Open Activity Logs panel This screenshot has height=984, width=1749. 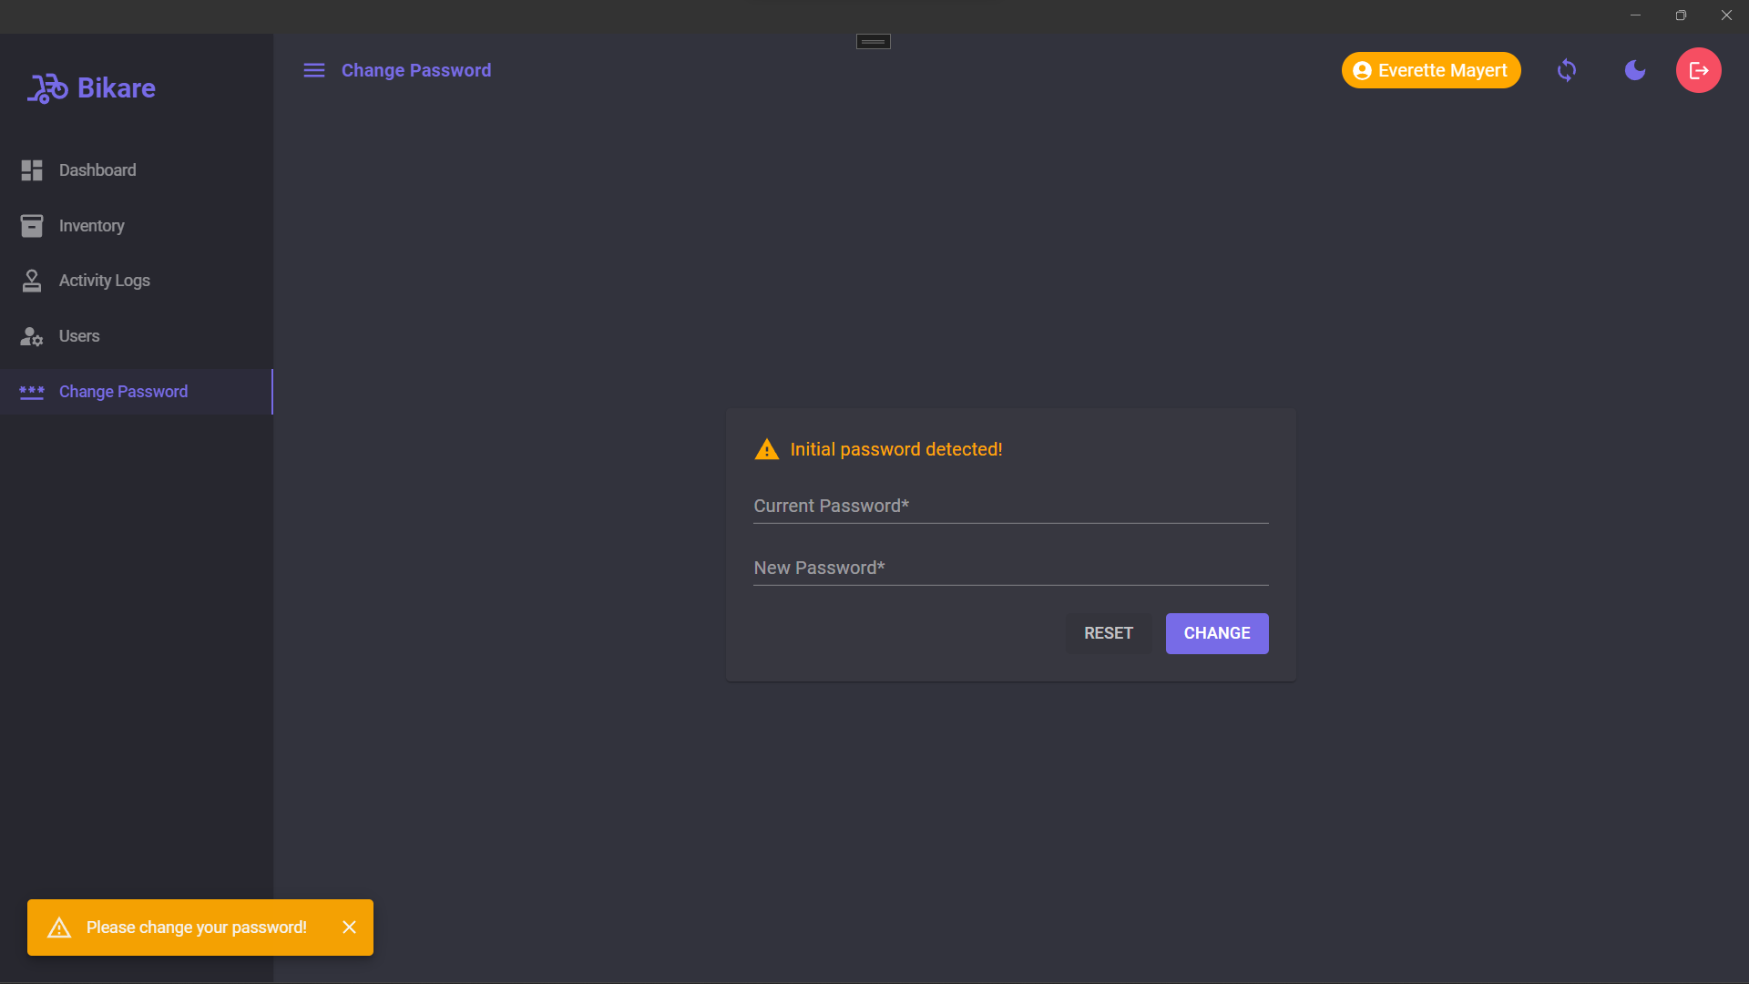(x=103, y=282)
